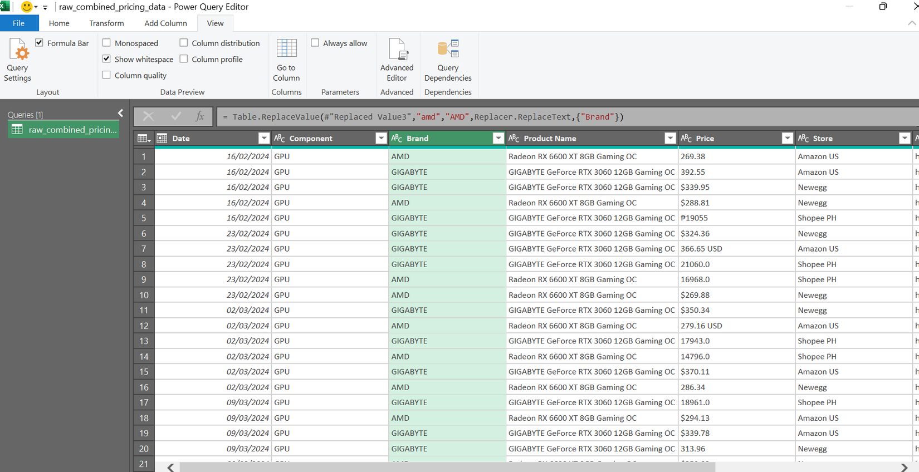Click the horizontal scrollbar right arrow
Screen dimensions: 919x472
click(904, 468)
